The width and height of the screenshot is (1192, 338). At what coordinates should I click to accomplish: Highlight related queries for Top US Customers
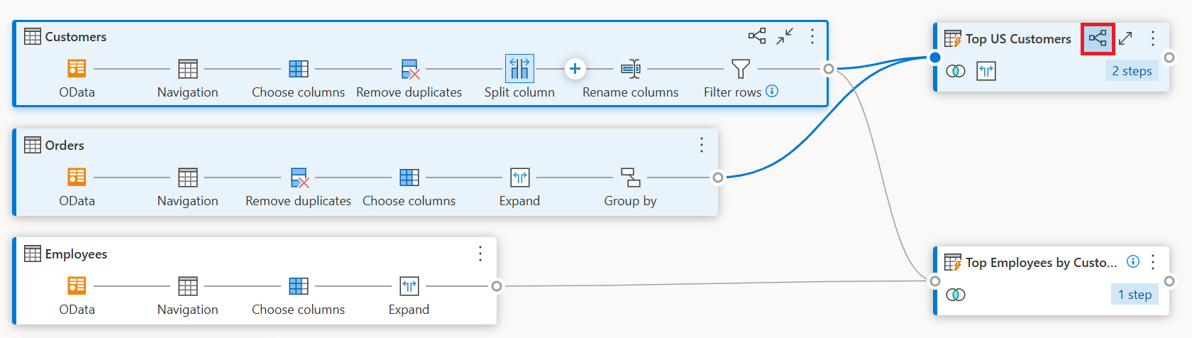1098,38
